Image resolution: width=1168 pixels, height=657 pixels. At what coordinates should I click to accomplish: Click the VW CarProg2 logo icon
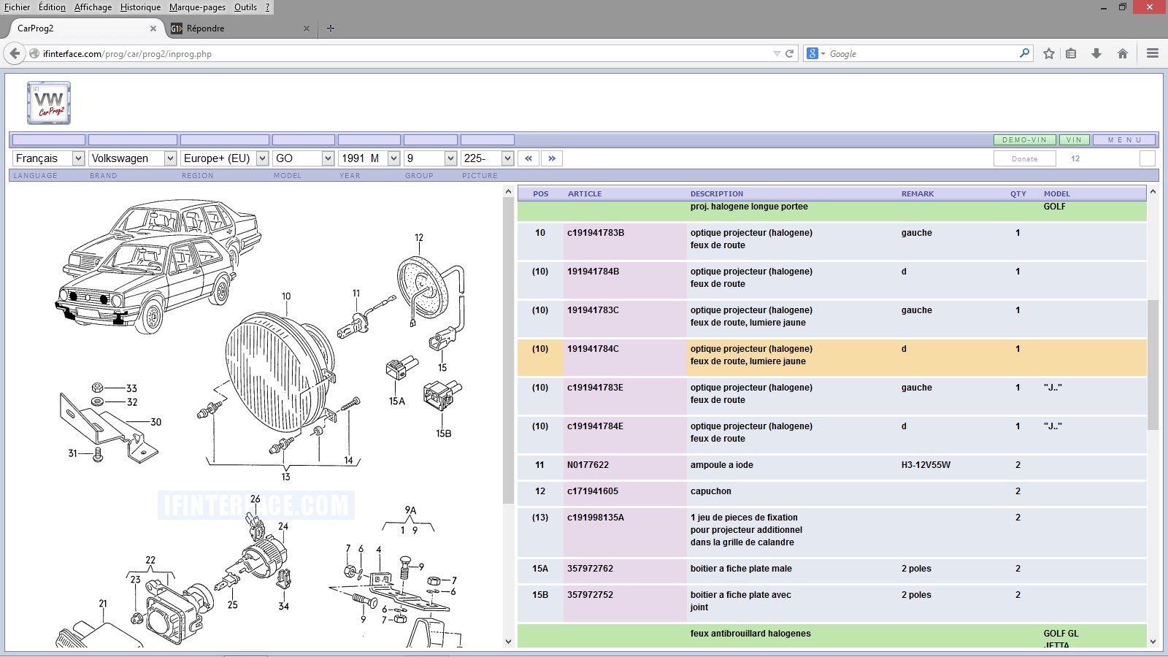click(x=49, y=103)
